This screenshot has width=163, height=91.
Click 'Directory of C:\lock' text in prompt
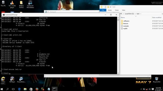coord(12,47)
